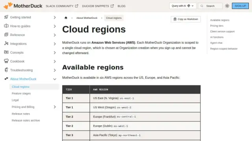Image resolution: width=252 pixels, height=141 pixels.
Task: Expand the How-to guides section
Action: [x=55, y=26]
